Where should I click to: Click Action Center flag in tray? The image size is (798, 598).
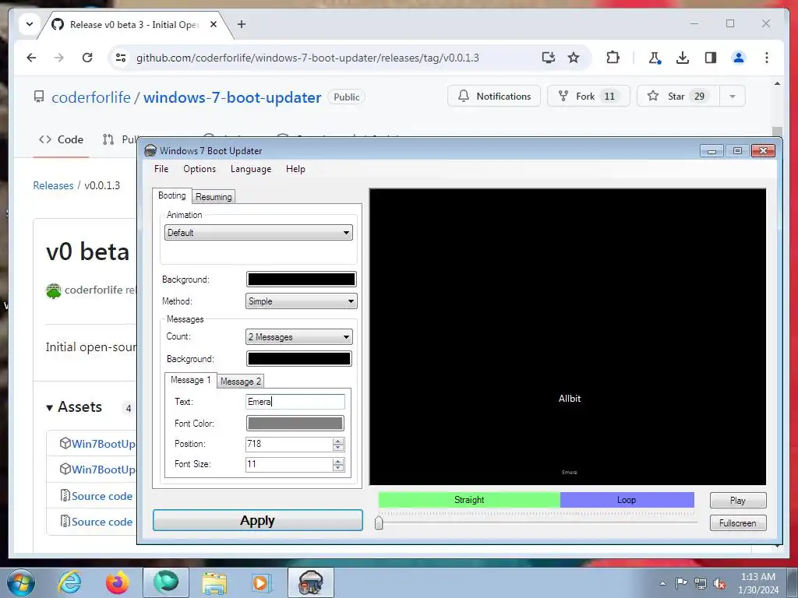click(681, 583)
